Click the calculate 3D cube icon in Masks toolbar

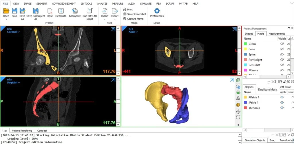click(289, 82)
